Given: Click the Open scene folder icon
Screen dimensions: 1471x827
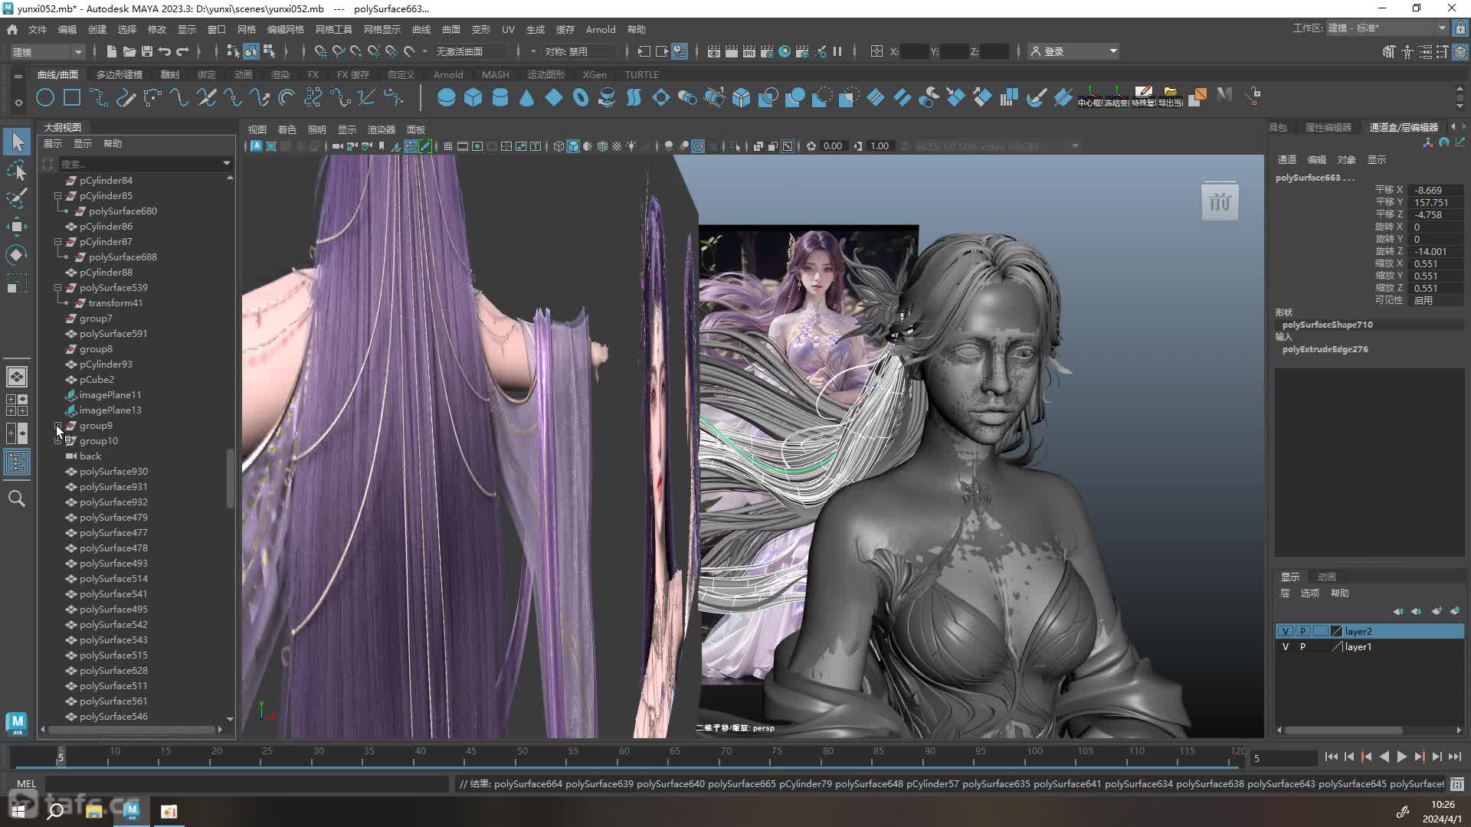Looking at the screenshot, I should tap(129, 51).
